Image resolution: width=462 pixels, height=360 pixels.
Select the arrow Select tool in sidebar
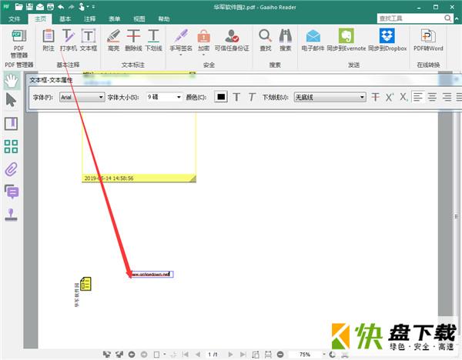click(x=12, y=100)
